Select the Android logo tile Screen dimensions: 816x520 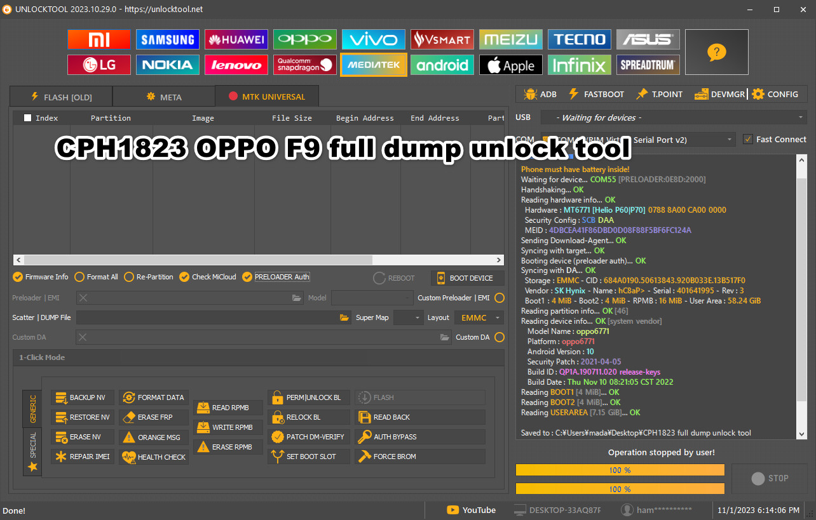point(442,65)
